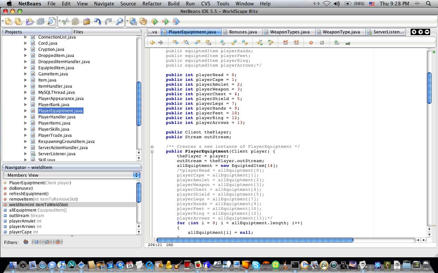
Task: Select PlayerBank.java in project tree
Action: 54,105
